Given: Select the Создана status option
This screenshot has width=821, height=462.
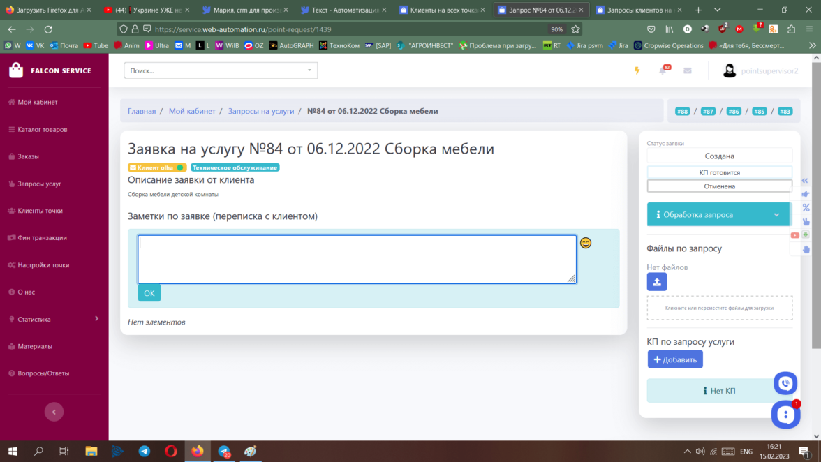Looking at the screenshot, I should tap(719, 156).
